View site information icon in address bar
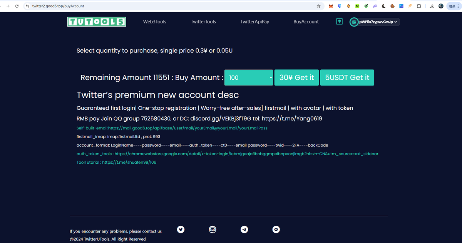This screenshot has width=462, height=243. point(27,6)
